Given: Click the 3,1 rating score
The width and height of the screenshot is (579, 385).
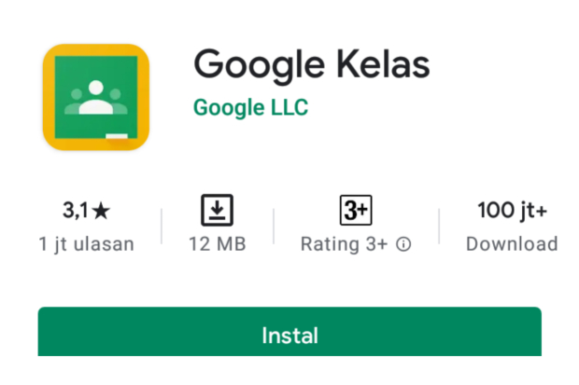Looking at the screenshot, I should (76, 210).
